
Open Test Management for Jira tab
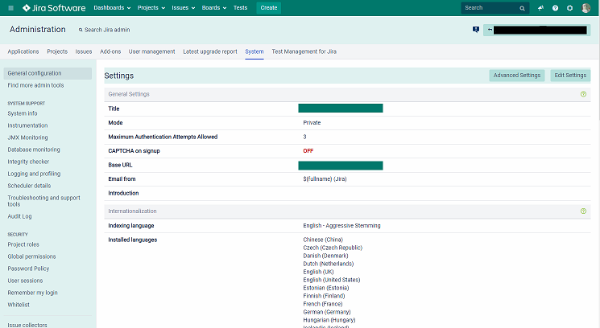304,51
